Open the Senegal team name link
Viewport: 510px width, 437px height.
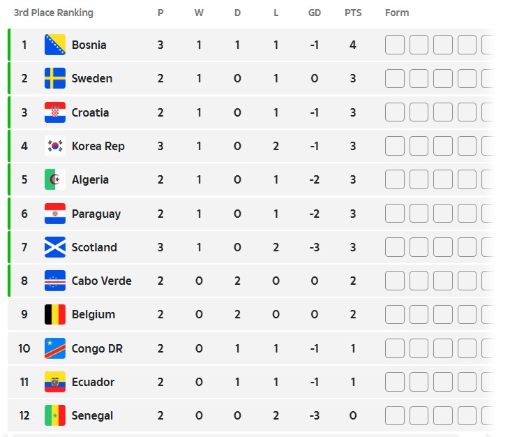[92, 415]
